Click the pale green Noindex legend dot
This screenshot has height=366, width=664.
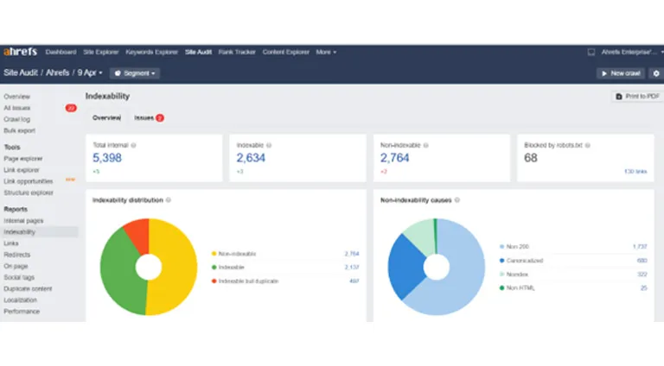point(501,274)
